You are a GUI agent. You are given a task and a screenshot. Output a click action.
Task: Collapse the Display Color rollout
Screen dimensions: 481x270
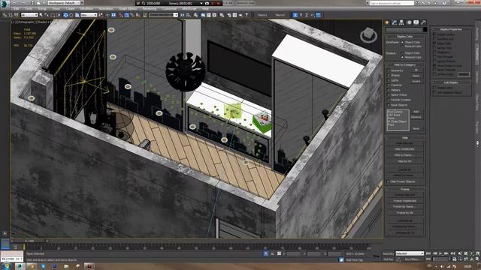pos(405,37)
